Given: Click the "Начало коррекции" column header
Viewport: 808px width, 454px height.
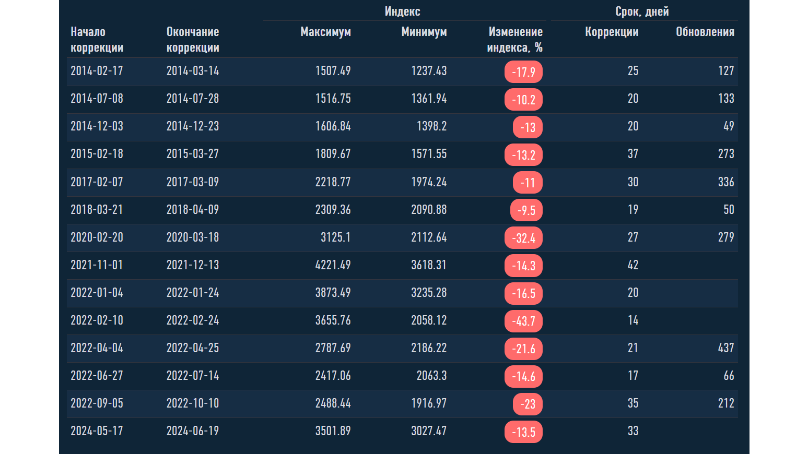Looking at the screenshot, I should click(97, 40).
